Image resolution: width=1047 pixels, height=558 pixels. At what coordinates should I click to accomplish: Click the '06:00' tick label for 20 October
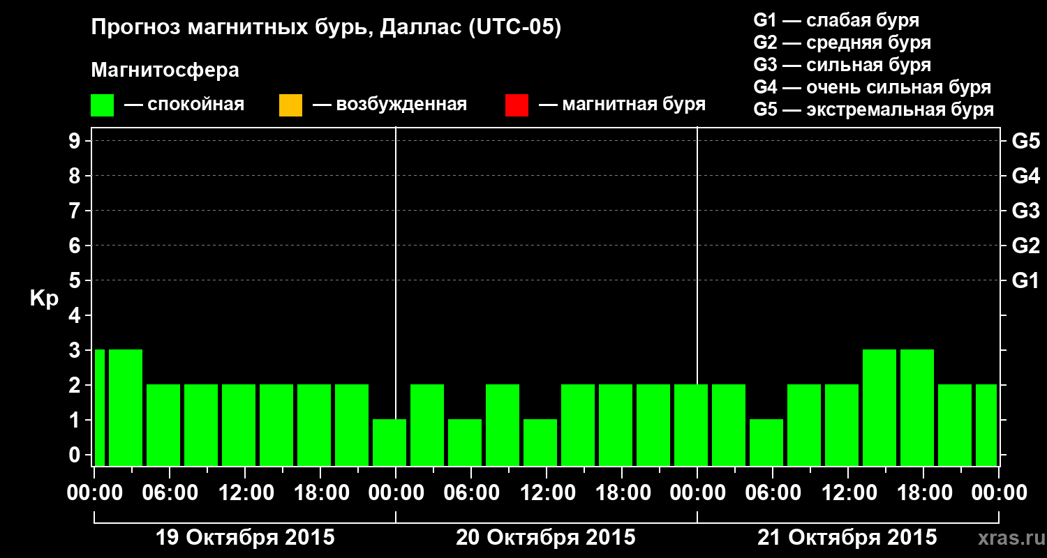coord(471,493)
